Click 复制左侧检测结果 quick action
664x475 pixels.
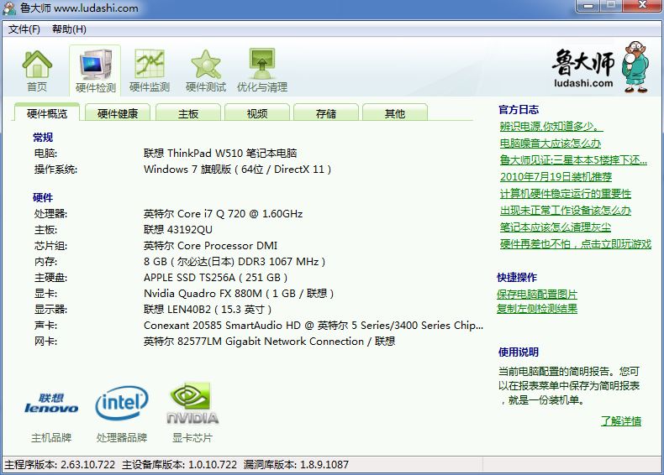[x=537, y=309]
